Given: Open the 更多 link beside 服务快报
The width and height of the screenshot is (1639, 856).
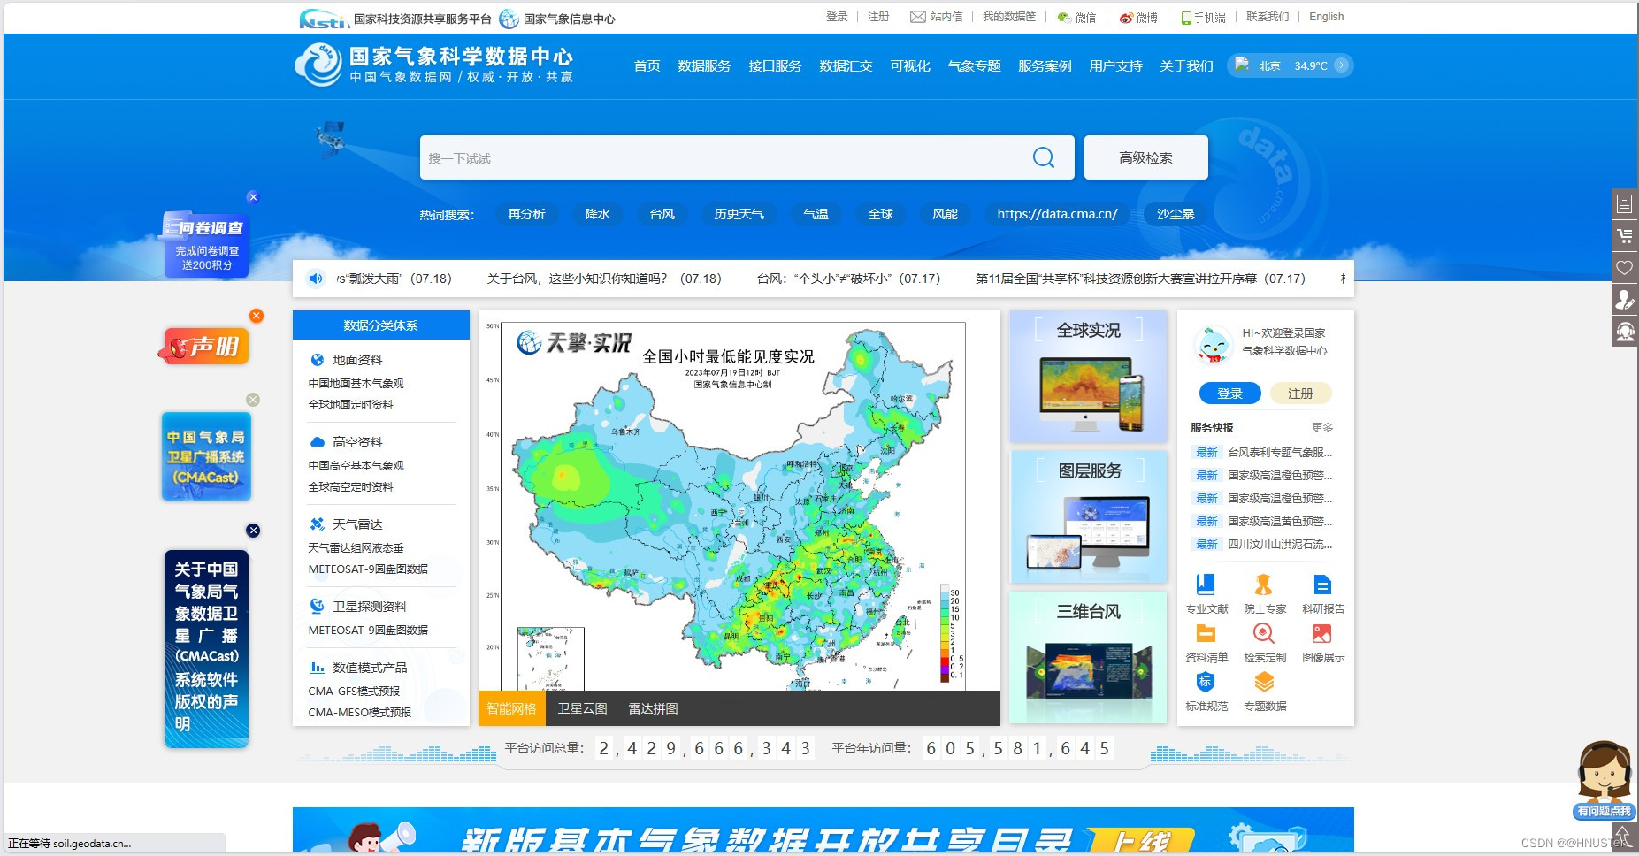Looking at the screenshot, I should pyautogui.click(x=1322, y=428).
